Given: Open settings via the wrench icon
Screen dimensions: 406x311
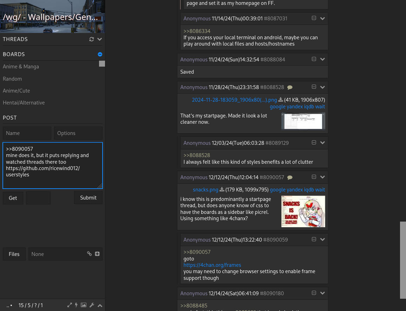Looking at the screenshot, I should [x=92, y=305].
